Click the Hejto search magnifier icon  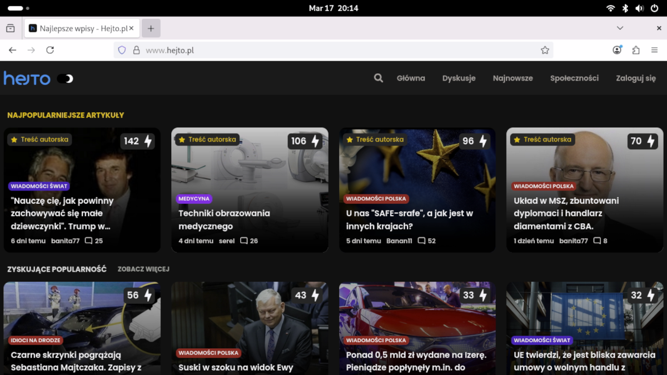(x=379, y=78)
